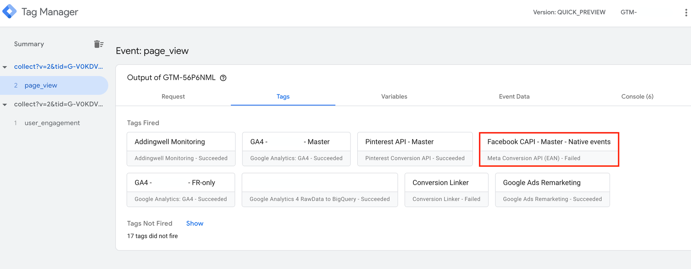Switch to the Console (6) tab
Image resolution: width=691 pixels, height=269 pixels.
coord(637,96)
